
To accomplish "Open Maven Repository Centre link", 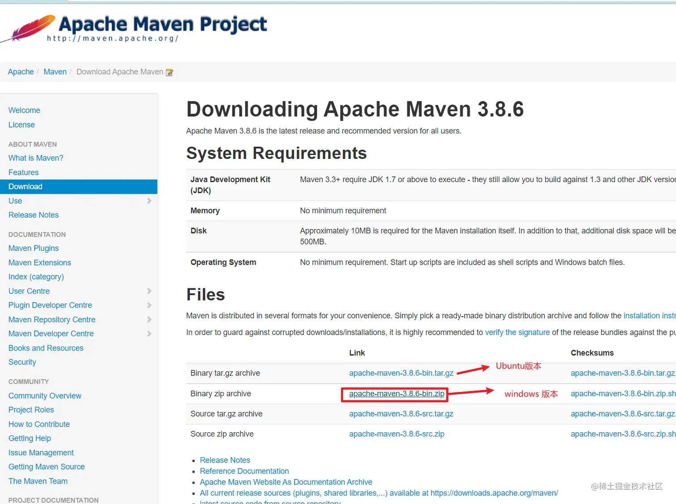I will click(52, 320).
